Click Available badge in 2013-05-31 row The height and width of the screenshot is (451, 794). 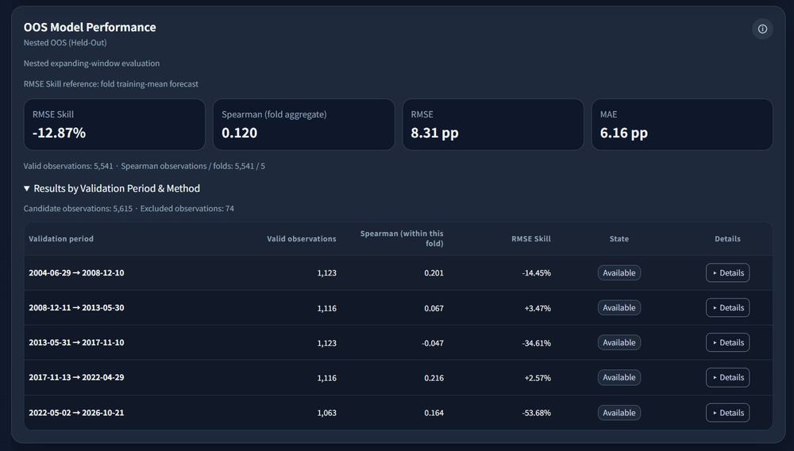(x=619, y=343)
